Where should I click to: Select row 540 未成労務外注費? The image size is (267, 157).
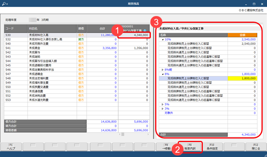[x=77, y=44]
